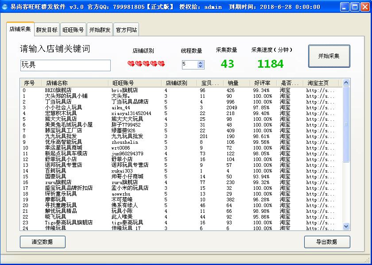Sort by the 销量 column header
Screen dimensions: 372x265
click(x=233, y=83)
